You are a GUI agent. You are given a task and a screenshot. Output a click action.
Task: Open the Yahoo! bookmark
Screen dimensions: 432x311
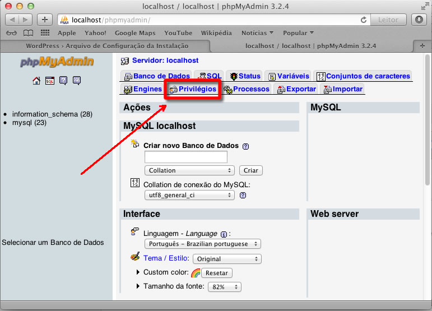(95, 33)
